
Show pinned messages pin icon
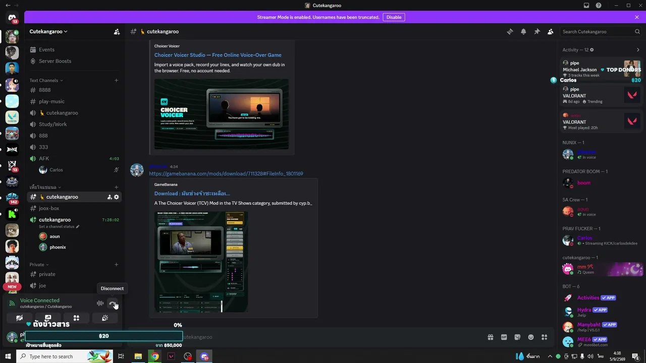pyautogui.click(x=537, y=31)
